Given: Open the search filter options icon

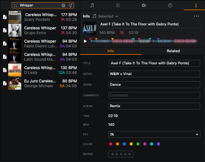Looking at the screenshot, I should coord(70,5).
